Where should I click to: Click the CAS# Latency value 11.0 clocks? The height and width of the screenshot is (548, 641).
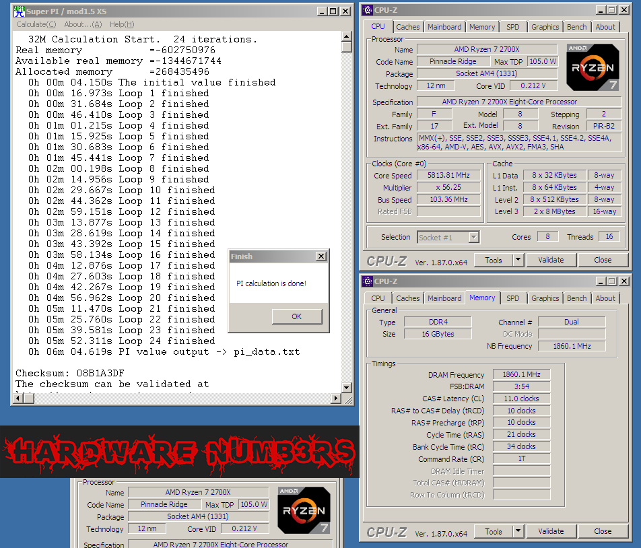coord(521,399)
